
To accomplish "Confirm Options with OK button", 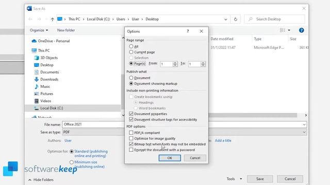I will point(170,158).
